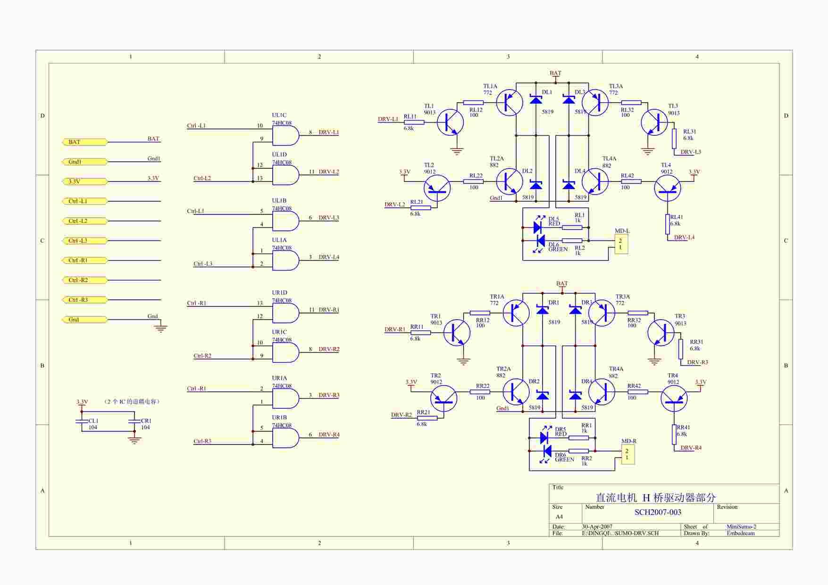Select the UR1C AND gate symbol
The height and width of the screenshot is (585, 828).
pos(286,353)
